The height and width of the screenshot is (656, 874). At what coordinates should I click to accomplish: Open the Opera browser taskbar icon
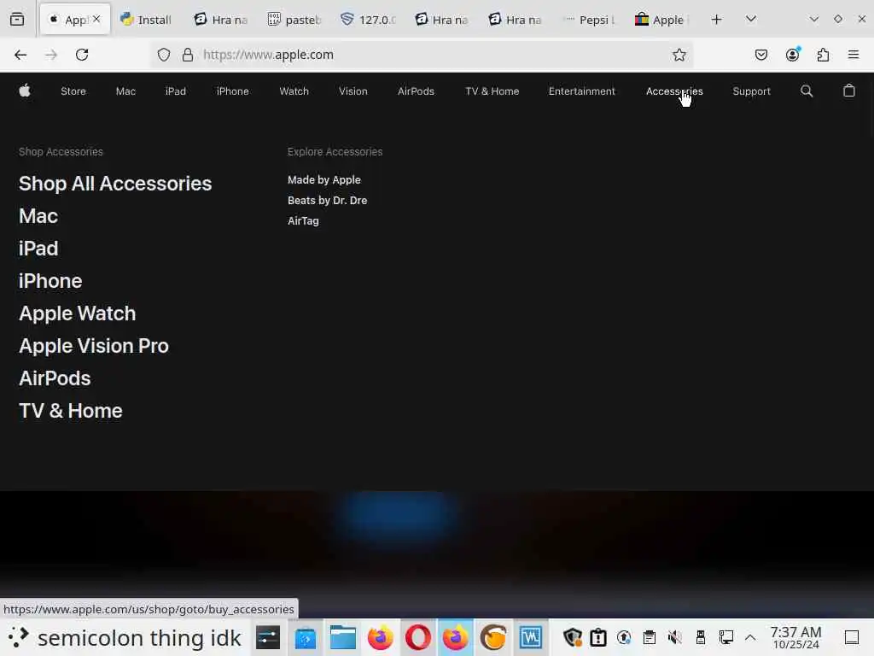click(418, 637)
